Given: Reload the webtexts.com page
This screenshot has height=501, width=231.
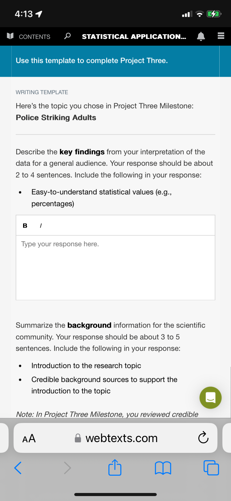Looking at the screenshot, I should (203, 437).
